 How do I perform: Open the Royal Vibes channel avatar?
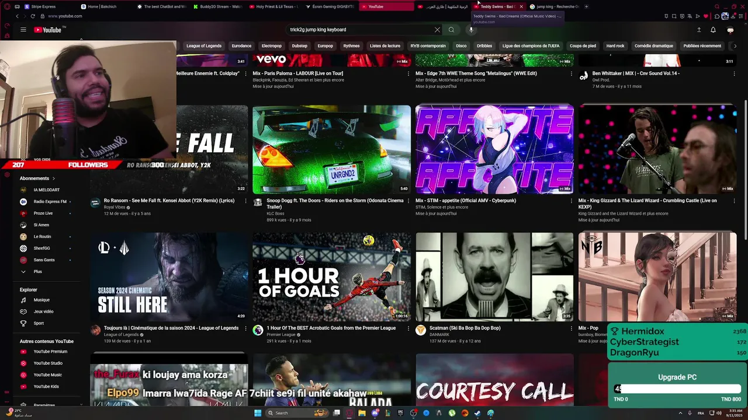tap(95, 203)
